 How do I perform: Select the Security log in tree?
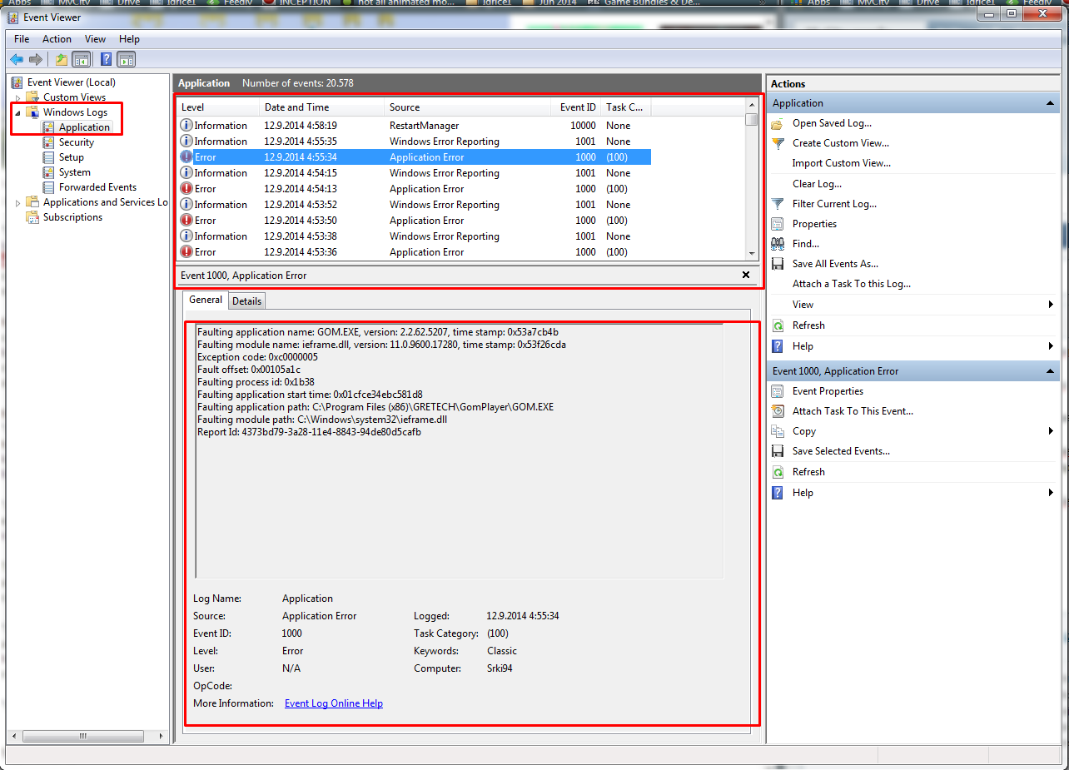(77, 142)
